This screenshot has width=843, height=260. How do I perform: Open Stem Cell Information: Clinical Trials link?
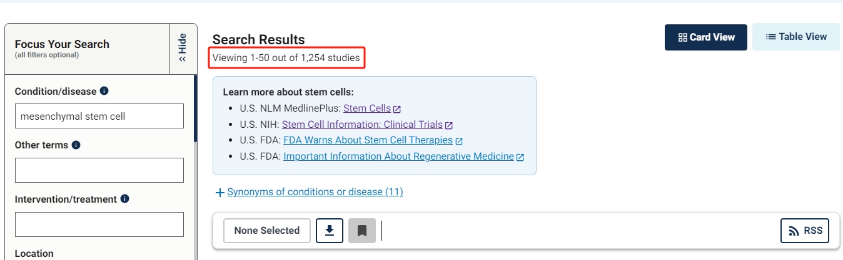(362, 125)
